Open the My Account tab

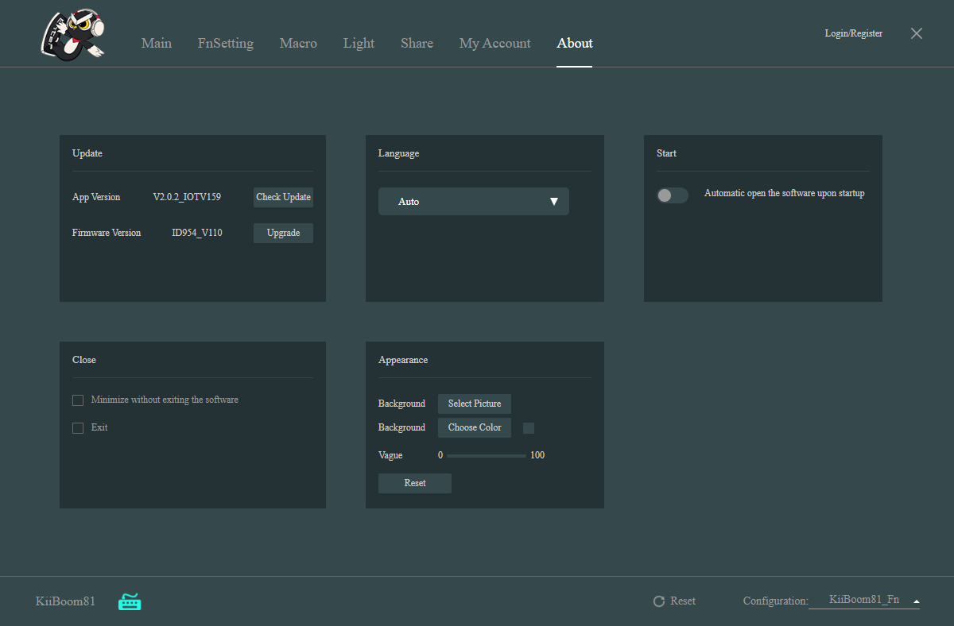(x=494, y=43)
